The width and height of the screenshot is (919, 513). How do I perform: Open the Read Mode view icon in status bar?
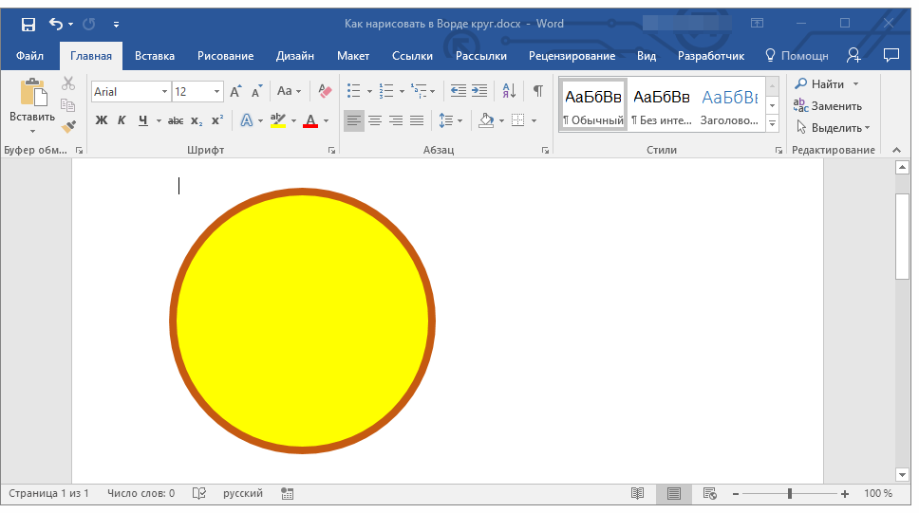click(x=638, y=494)
